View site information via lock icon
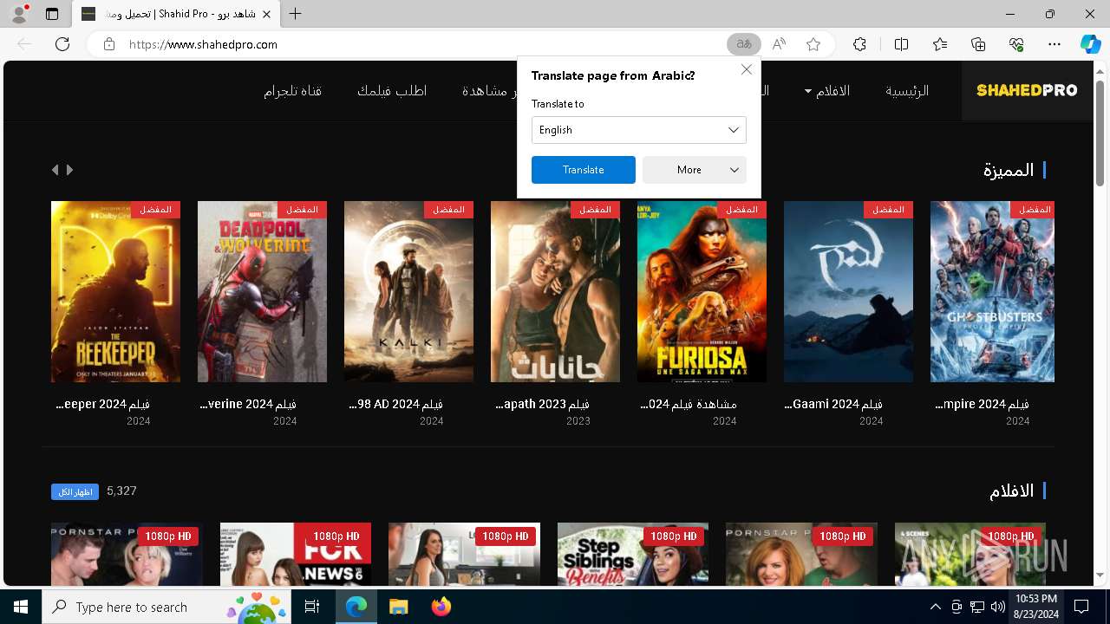The image size is (1110, 624). (x=108, y=44)
